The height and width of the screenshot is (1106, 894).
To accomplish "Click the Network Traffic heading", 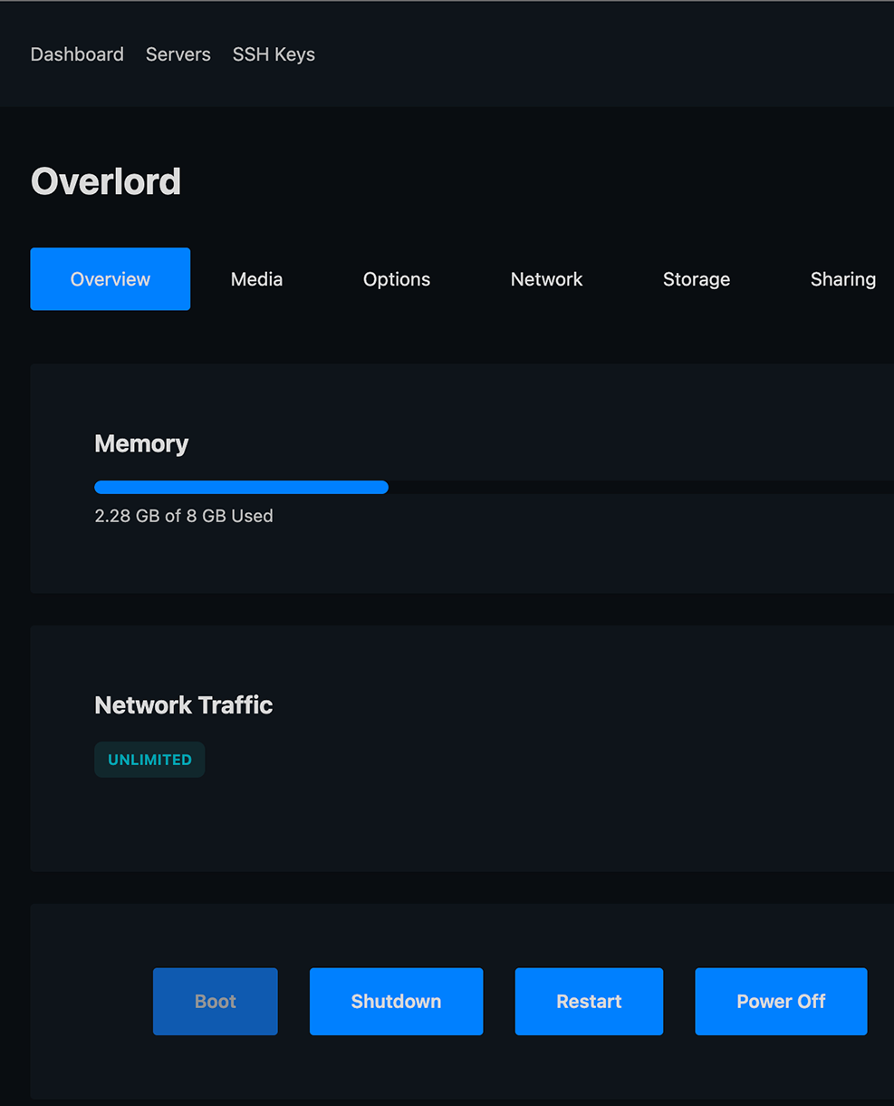I will click(x=183, y=705).
